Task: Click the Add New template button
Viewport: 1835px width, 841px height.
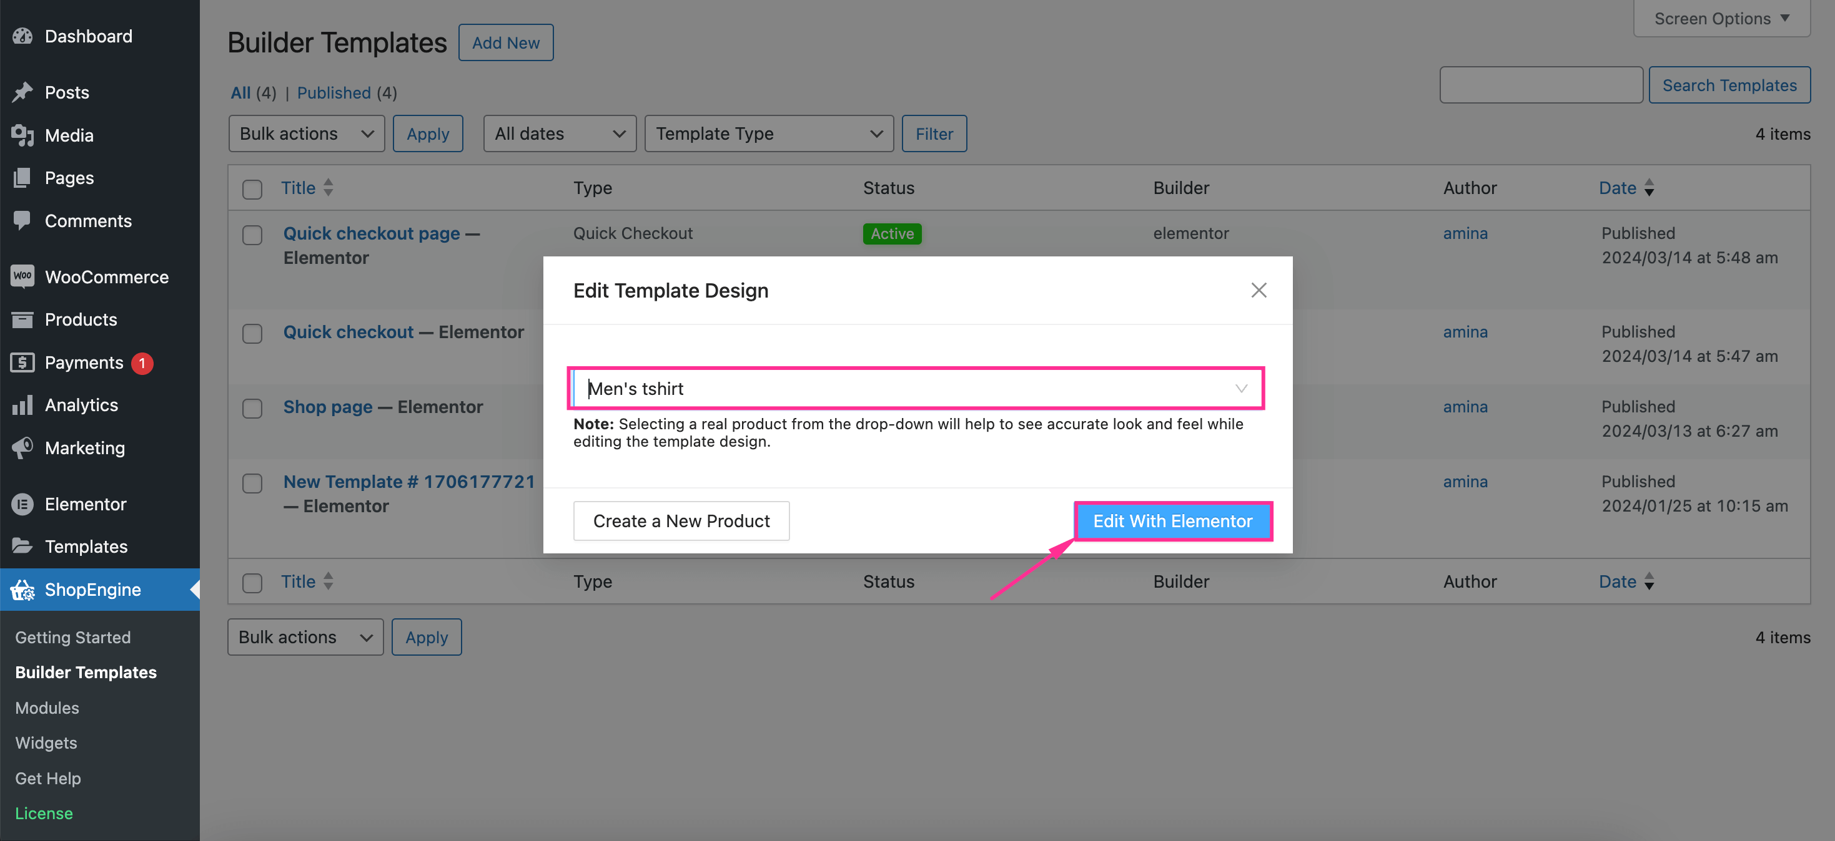Action: (505, 41)
